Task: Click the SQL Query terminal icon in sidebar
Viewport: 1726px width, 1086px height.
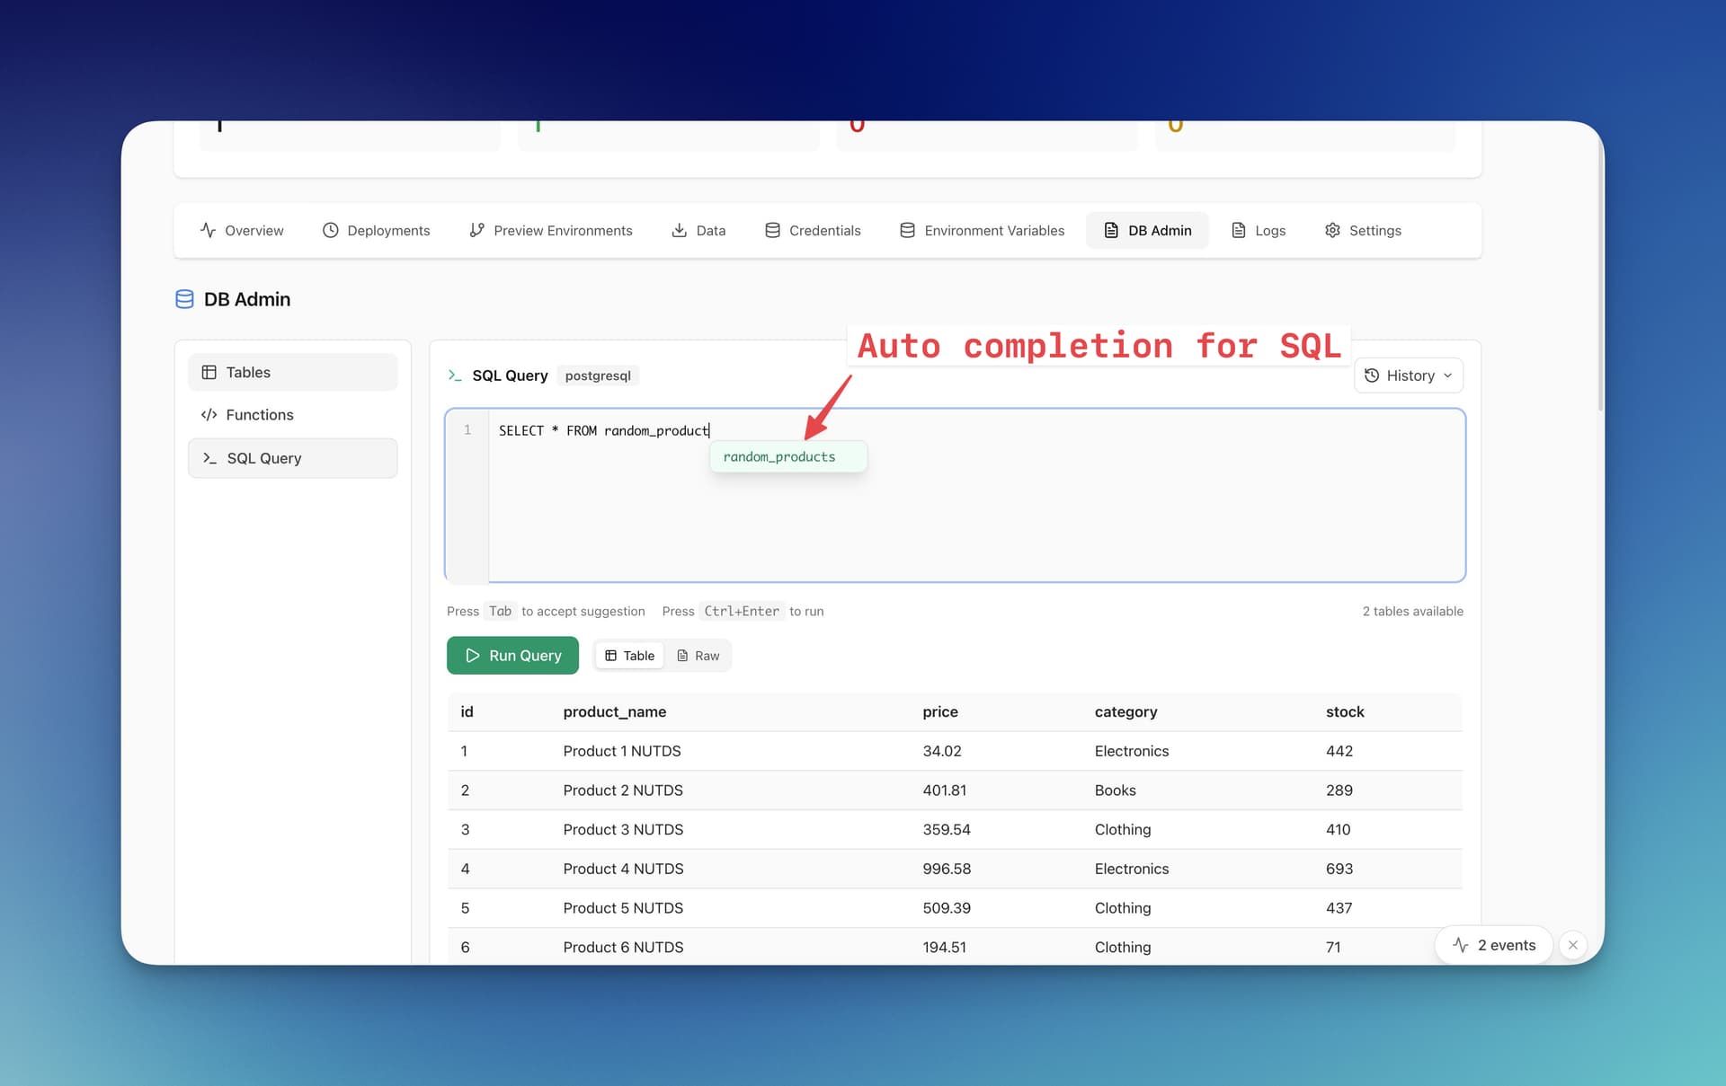Action: [209, 458]
